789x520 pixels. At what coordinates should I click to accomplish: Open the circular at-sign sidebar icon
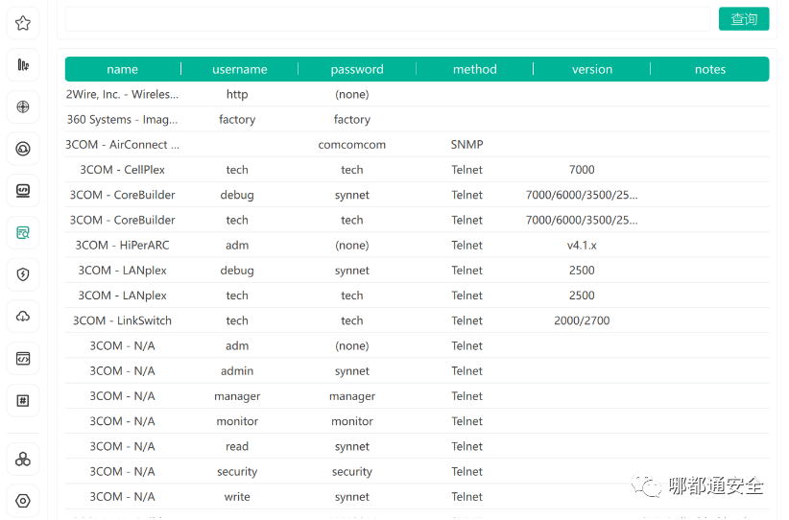coord(23,149)
